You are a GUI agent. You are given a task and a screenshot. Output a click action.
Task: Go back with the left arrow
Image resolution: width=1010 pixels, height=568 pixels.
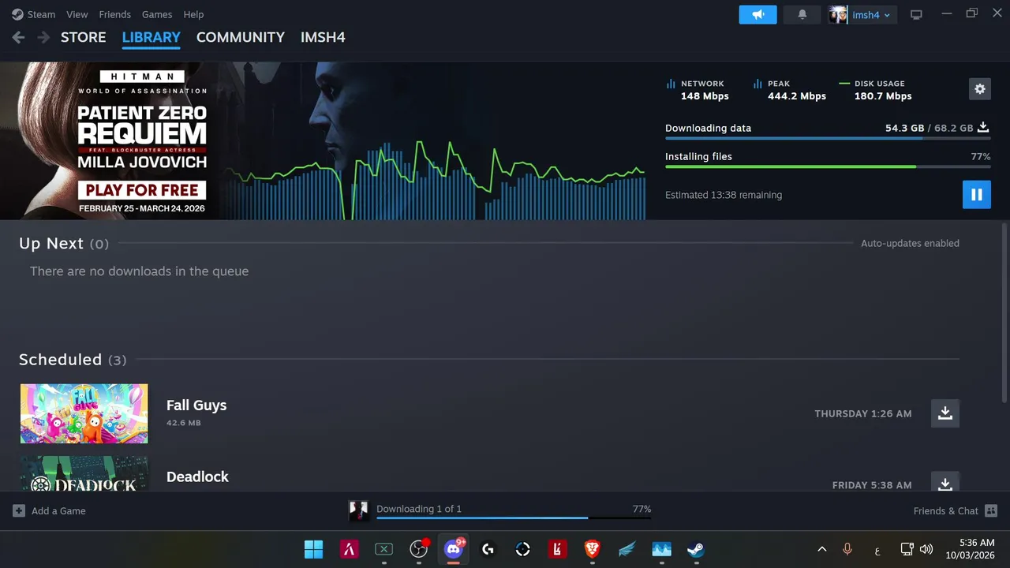coord(19,37)
